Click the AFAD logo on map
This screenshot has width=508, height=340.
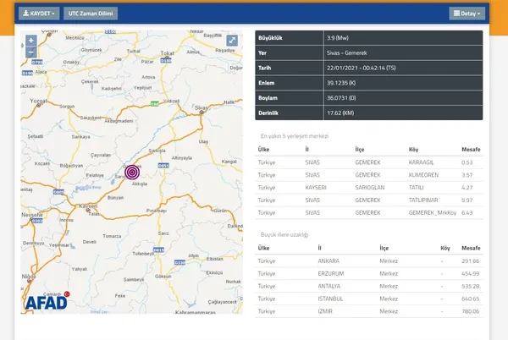pos(47,302)
